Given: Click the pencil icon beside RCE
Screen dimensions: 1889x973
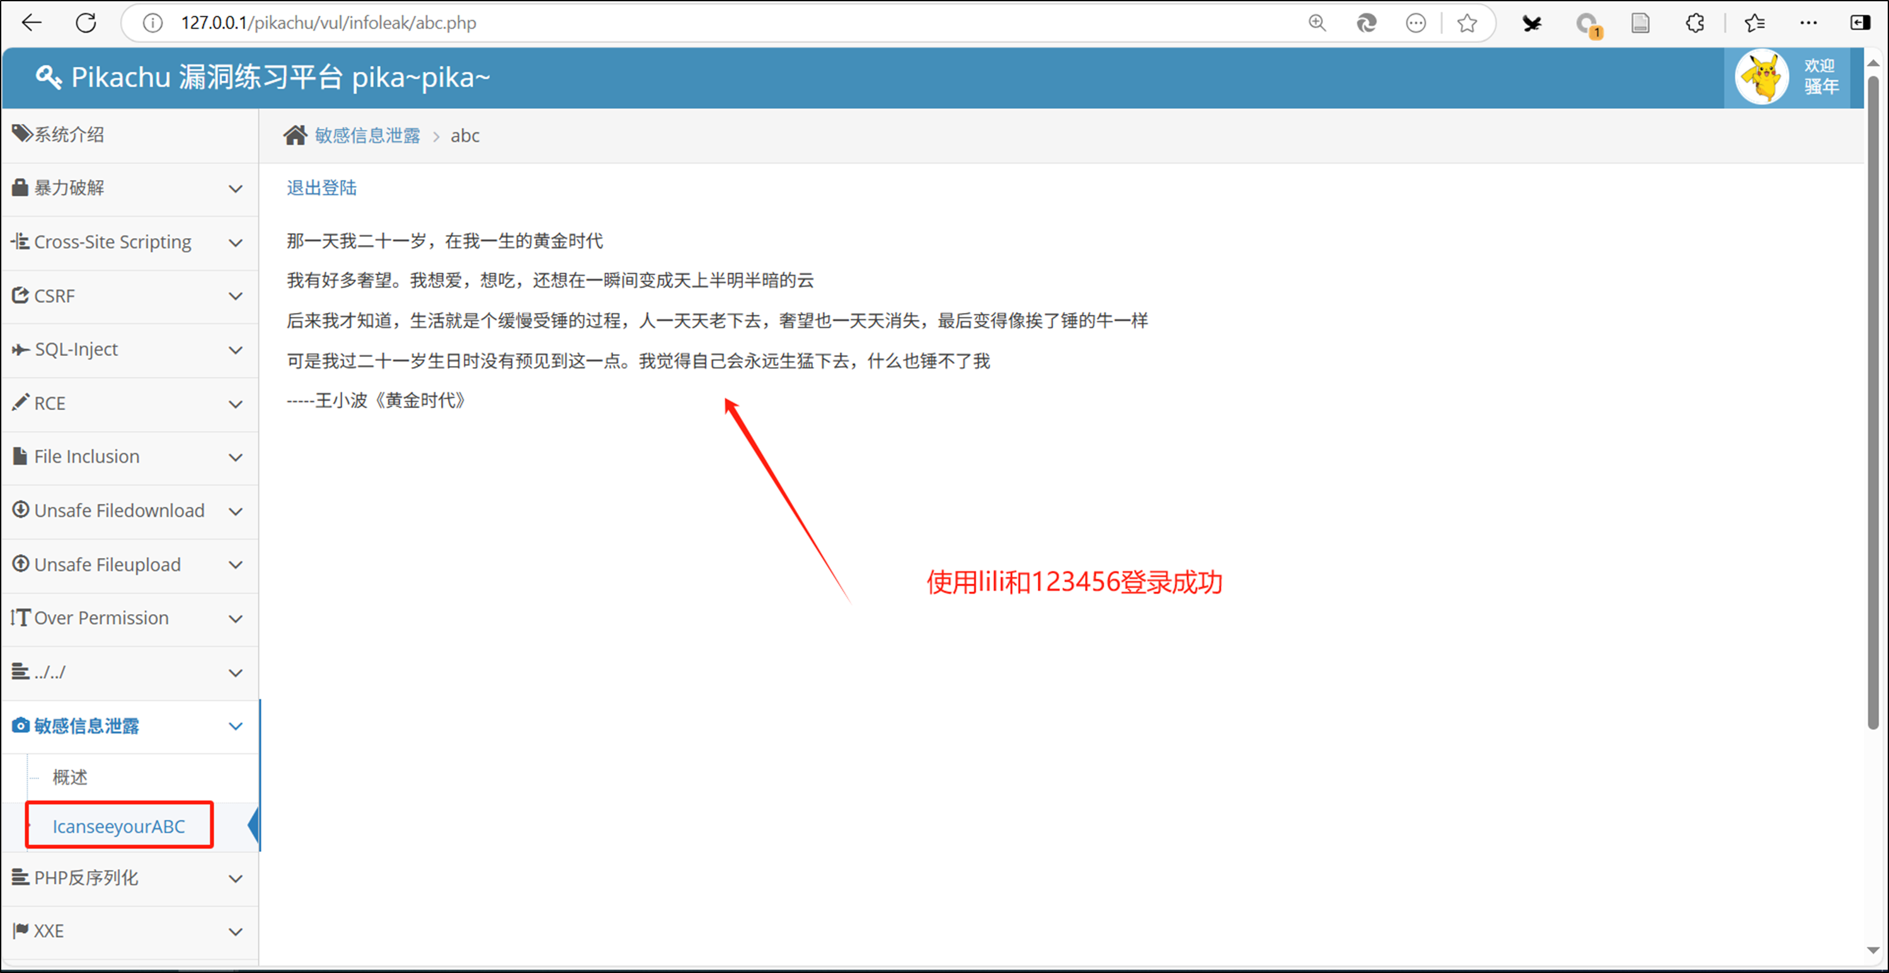Looking at the screenshot, I should 21,402.
